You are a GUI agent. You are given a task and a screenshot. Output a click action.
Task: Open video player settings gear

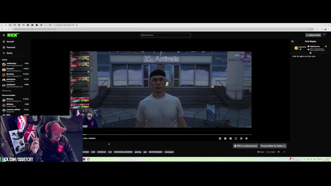(246, 138)
